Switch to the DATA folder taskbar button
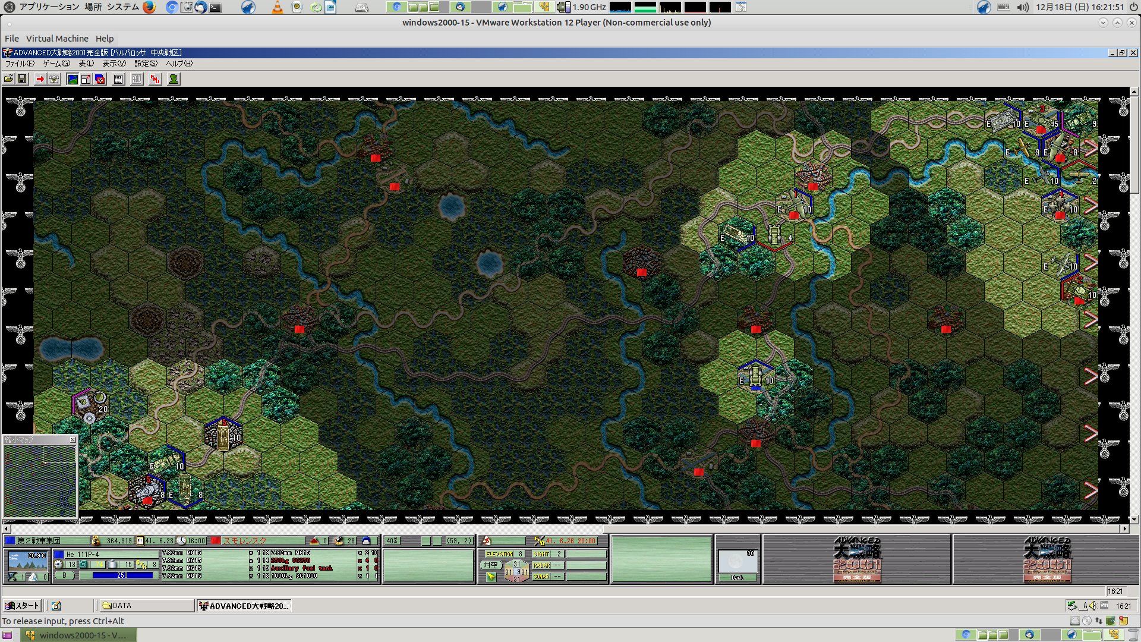This screenshot has height=642, width=1141. click(x=147, y=606)
